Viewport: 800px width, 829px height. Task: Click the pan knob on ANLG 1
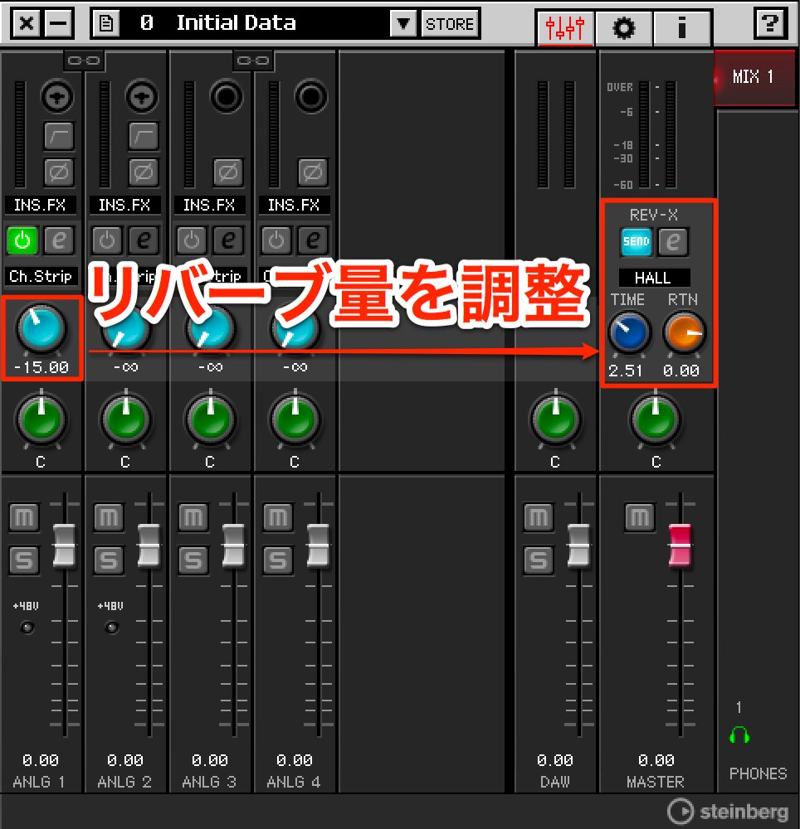pos(41,419)
